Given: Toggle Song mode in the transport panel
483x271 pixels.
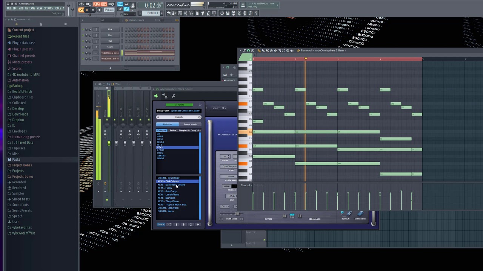Looking at the screenshot, I should pyautogui.click(x=81, y=10).
